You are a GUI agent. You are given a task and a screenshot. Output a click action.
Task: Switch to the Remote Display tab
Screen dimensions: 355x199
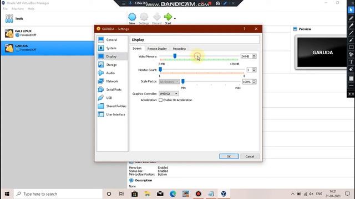click(x=157, y=49)
